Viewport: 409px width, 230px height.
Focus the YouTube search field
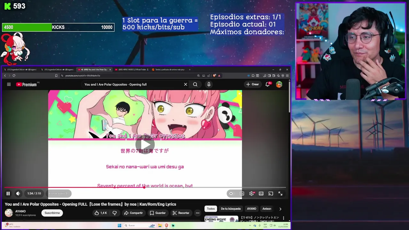[132, 84]
